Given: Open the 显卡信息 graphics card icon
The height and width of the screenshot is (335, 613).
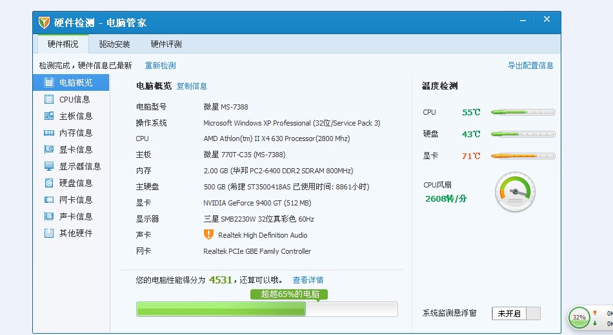Looking at the screenshot, I should pos(49,149).
